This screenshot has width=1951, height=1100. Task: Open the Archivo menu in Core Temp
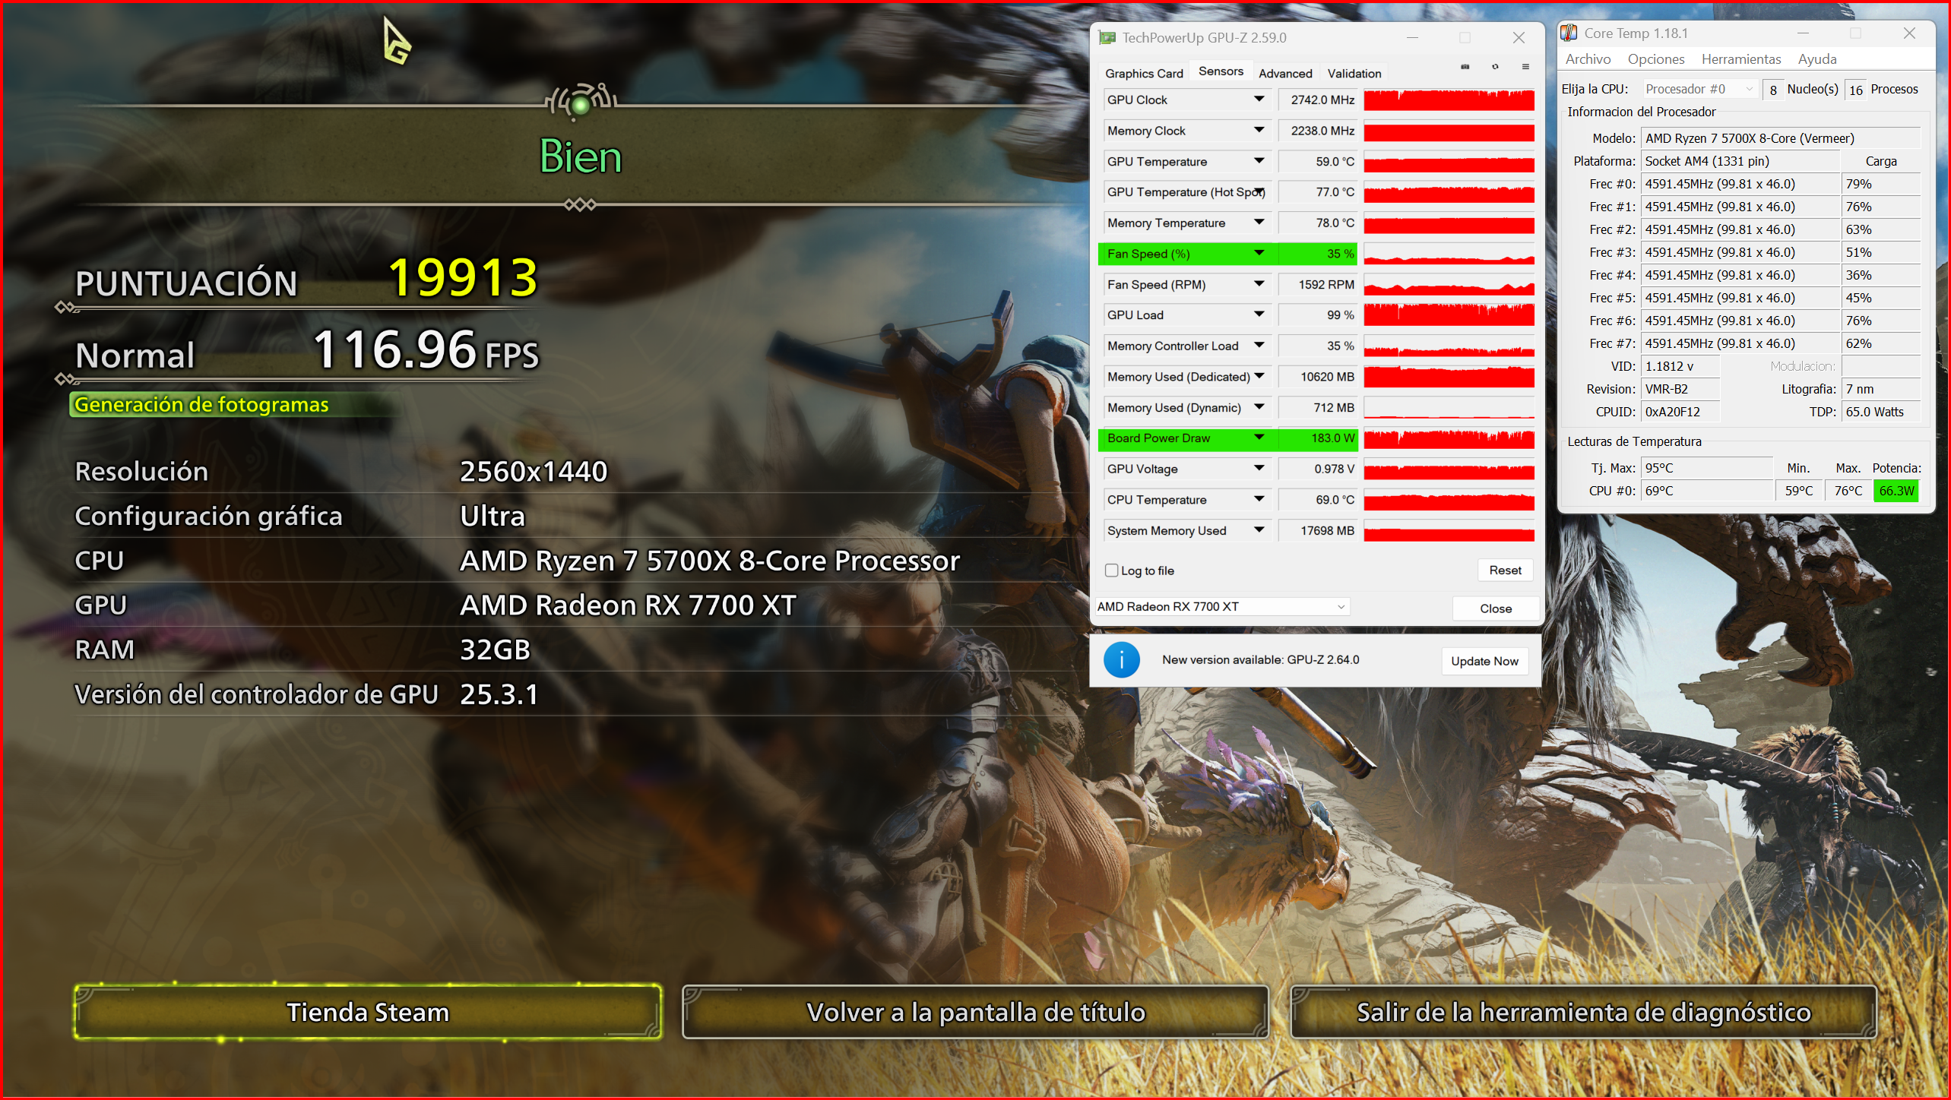point(1588,59)
